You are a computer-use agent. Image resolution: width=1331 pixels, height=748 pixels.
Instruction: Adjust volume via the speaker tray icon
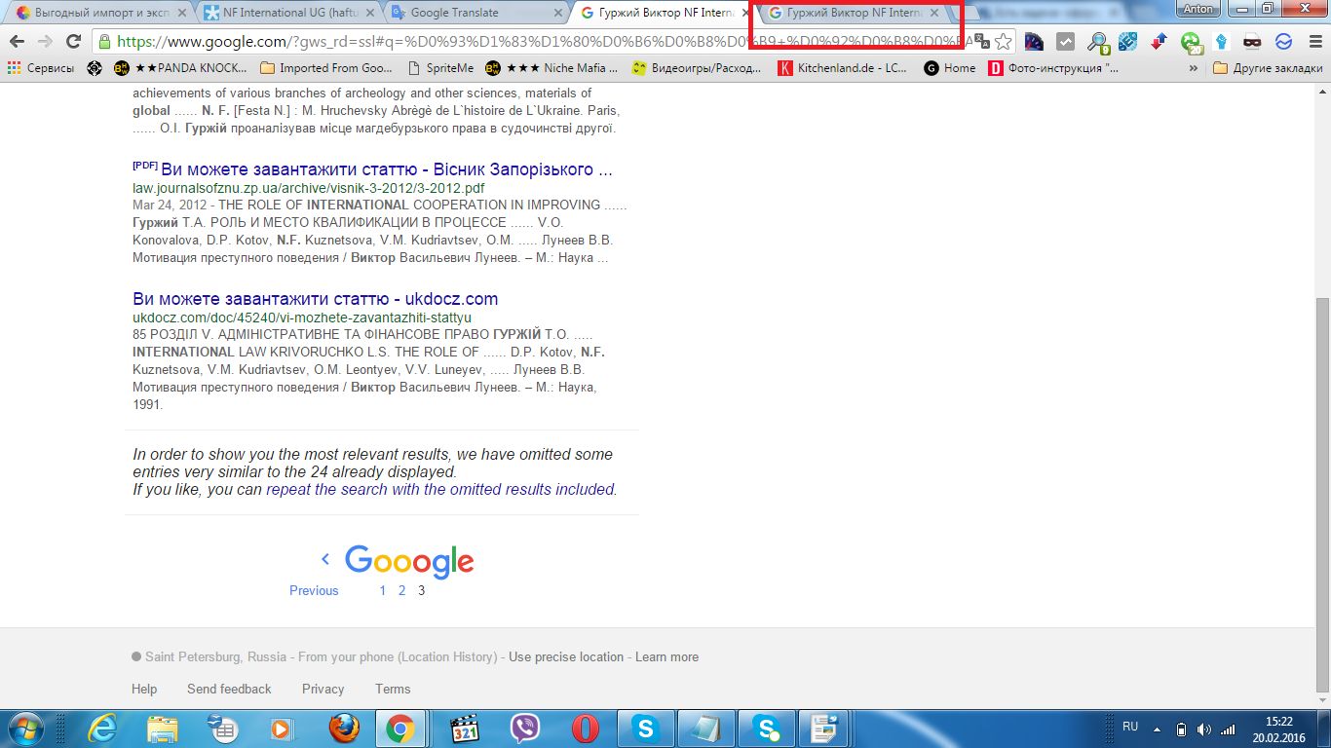click(x=1204, y=729)
